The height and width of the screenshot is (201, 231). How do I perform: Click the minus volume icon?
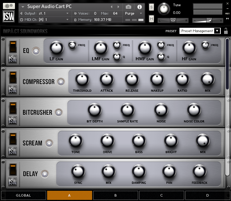[x=194, y=21]
